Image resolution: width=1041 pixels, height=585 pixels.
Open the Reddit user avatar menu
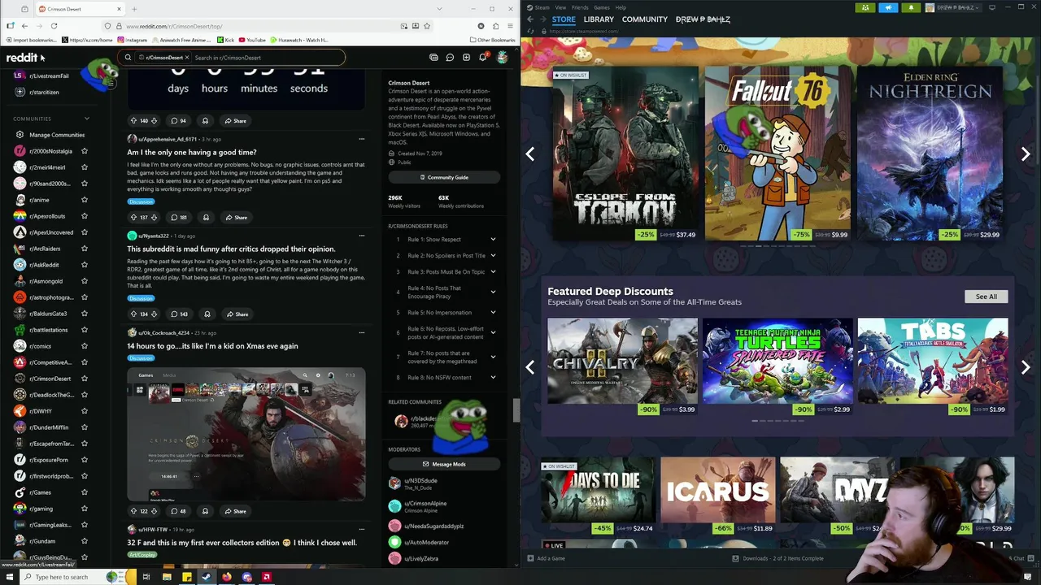click(502, 58)
